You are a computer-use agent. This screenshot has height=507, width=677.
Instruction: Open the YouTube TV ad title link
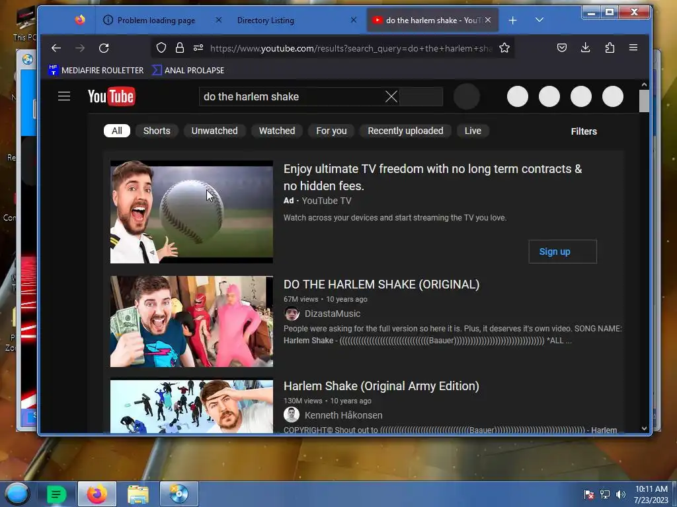pos(432,177)
